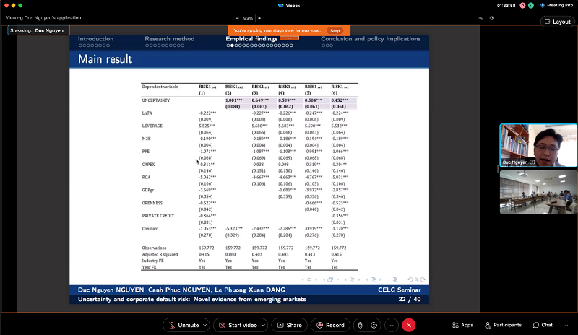Viewport: 578px width, 335px height.
Task: Jump to Conclusion and policy implications section
Action: pyautogui.click(x=371, y=39)
